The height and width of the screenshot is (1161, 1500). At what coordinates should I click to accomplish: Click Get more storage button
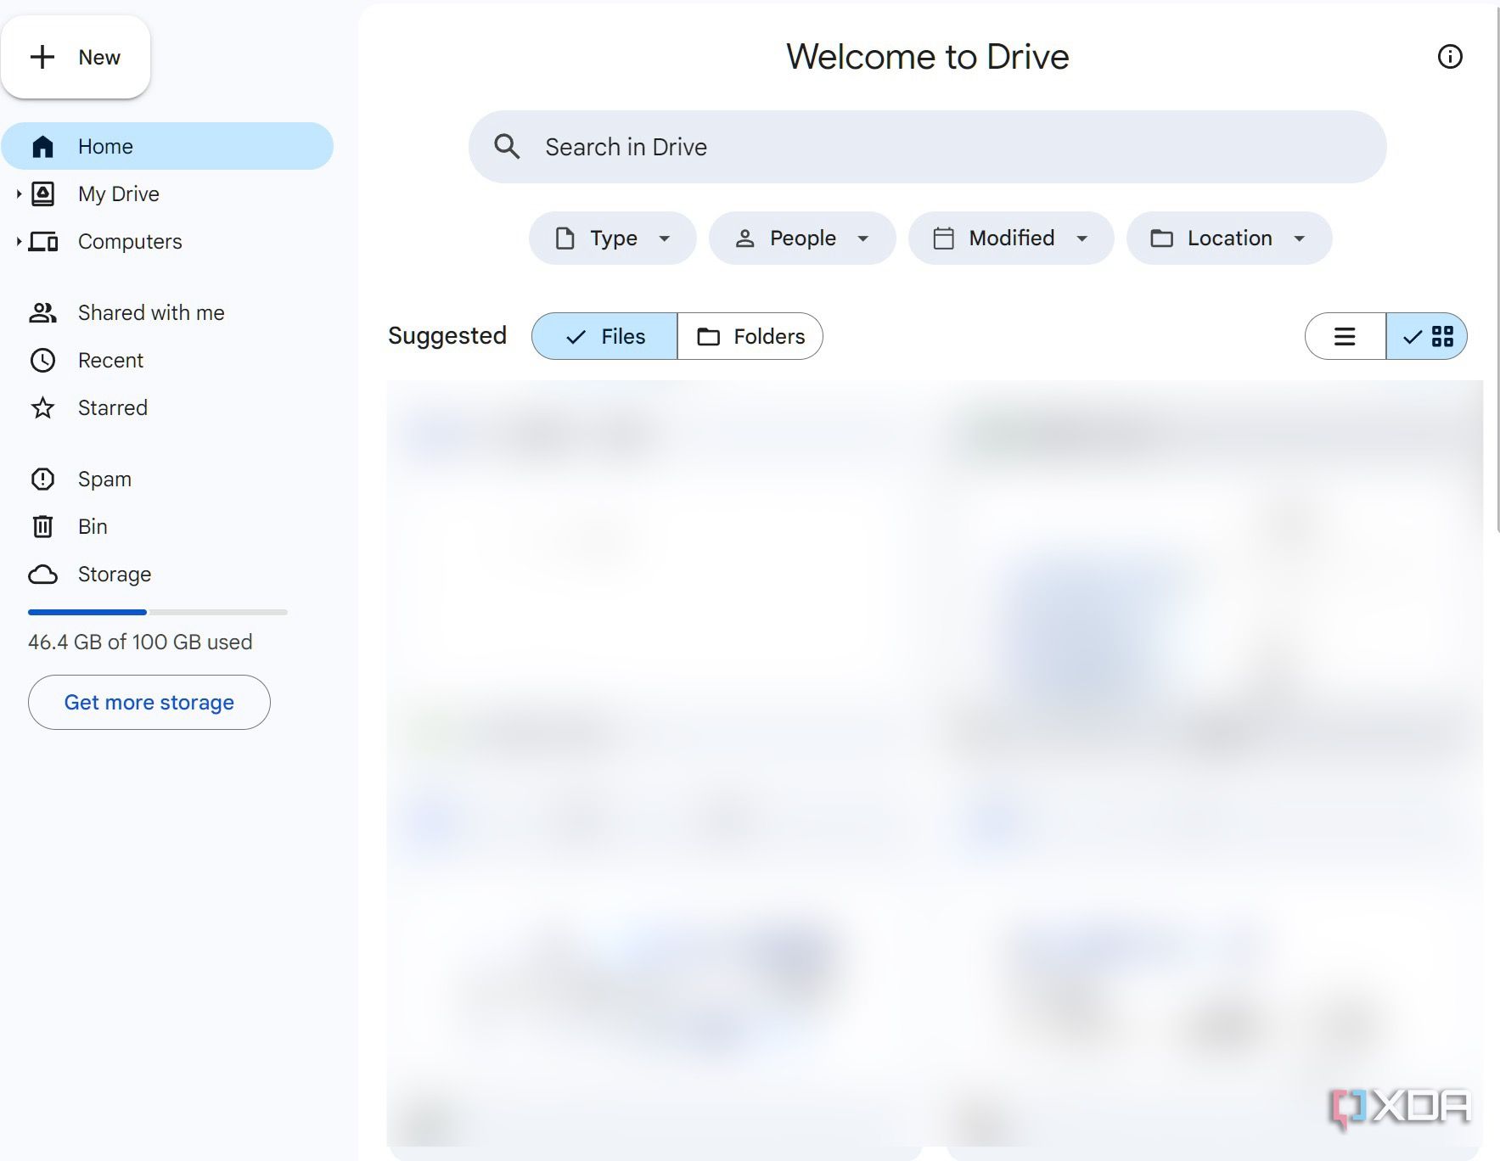[149, 703]
